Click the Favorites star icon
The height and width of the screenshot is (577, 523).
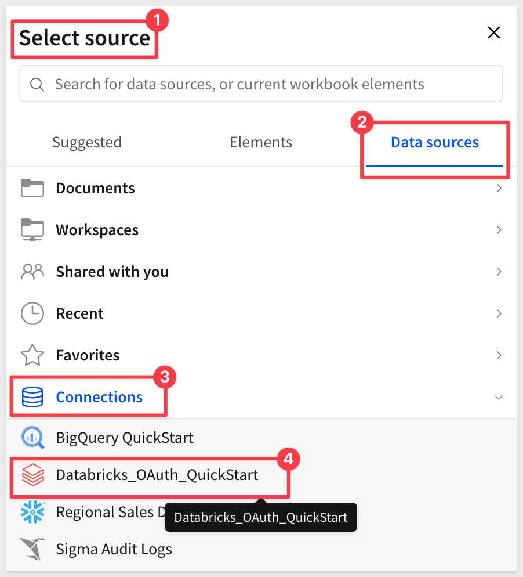pyautogui.click(x=32, y=355)
